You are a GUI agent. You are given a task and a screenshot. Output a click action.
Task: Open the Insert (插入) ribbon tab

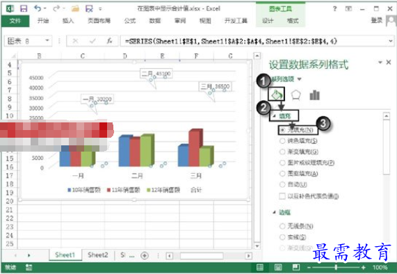point(68,21)
